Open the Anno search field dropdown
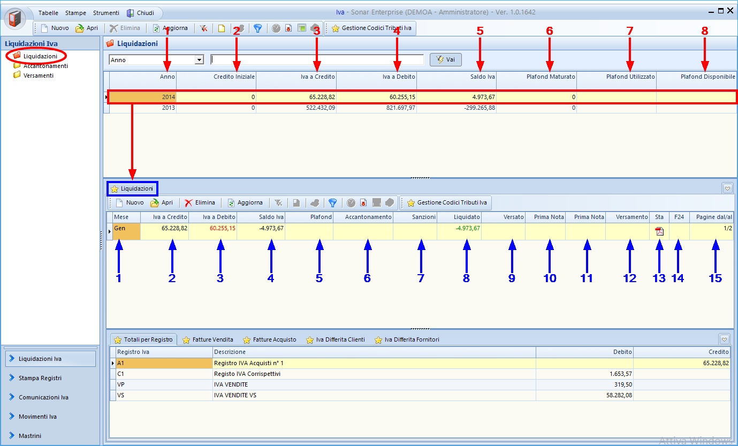The width and height of the screenshot is (738, 446). click(199, 60)
